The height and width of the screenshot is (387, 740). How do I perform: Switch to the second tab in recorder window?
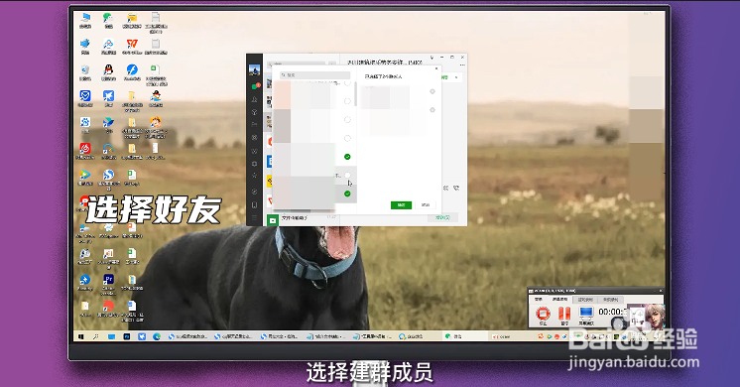(x=560, y=300)
